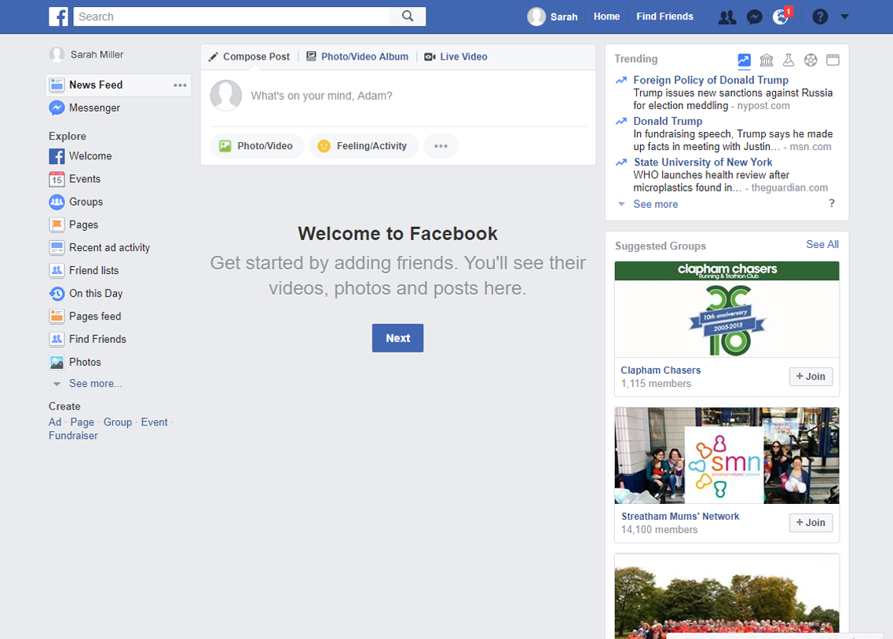
Task: Check notifications via the globe icon
Action: [x=780, y=16]
